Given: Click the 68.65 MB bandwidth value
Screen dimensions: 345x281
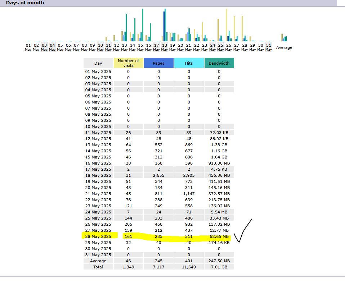Looking at the screenshot, I should click(219, 236).
